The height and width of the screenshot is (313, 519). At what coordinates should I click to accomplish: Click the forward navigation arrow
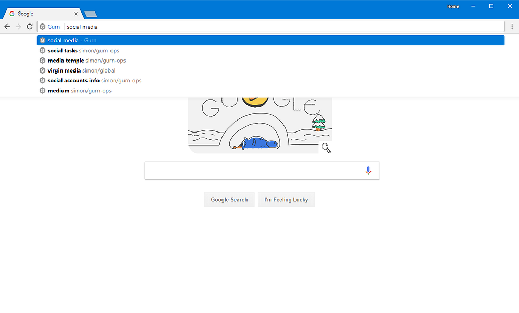18,27
